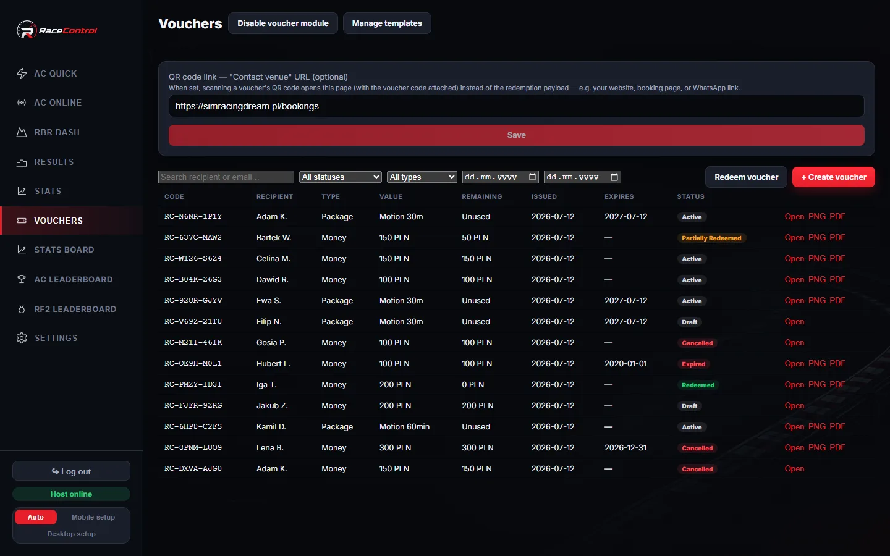Open voucher RC-DXVA-AJG0
The width and height of the screenshot is (890, 556).
click(x=794, y=468)
